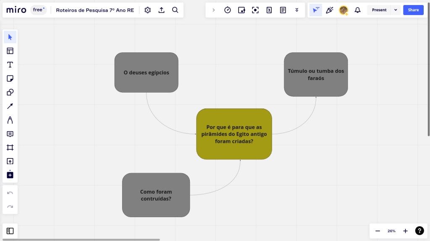This screenshot has height=241, width=430.
Task: Open the timer tool
Action: tap(228, 10)
